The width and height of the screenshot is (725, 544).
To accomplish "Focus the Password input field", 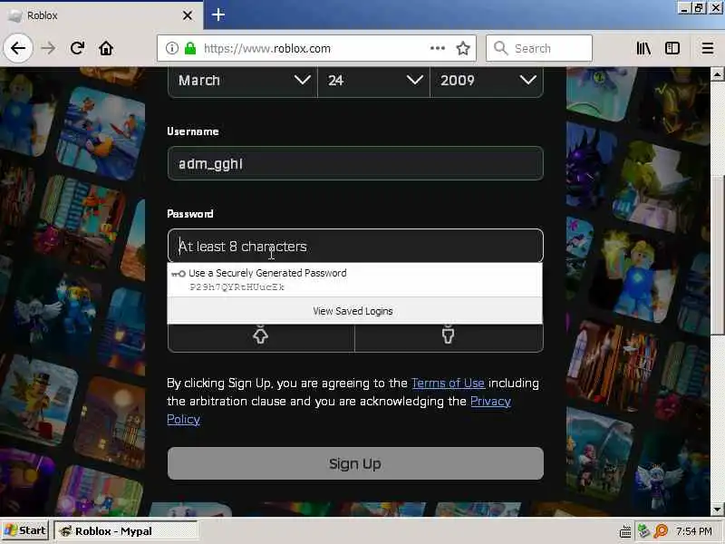I will point(355,246).
